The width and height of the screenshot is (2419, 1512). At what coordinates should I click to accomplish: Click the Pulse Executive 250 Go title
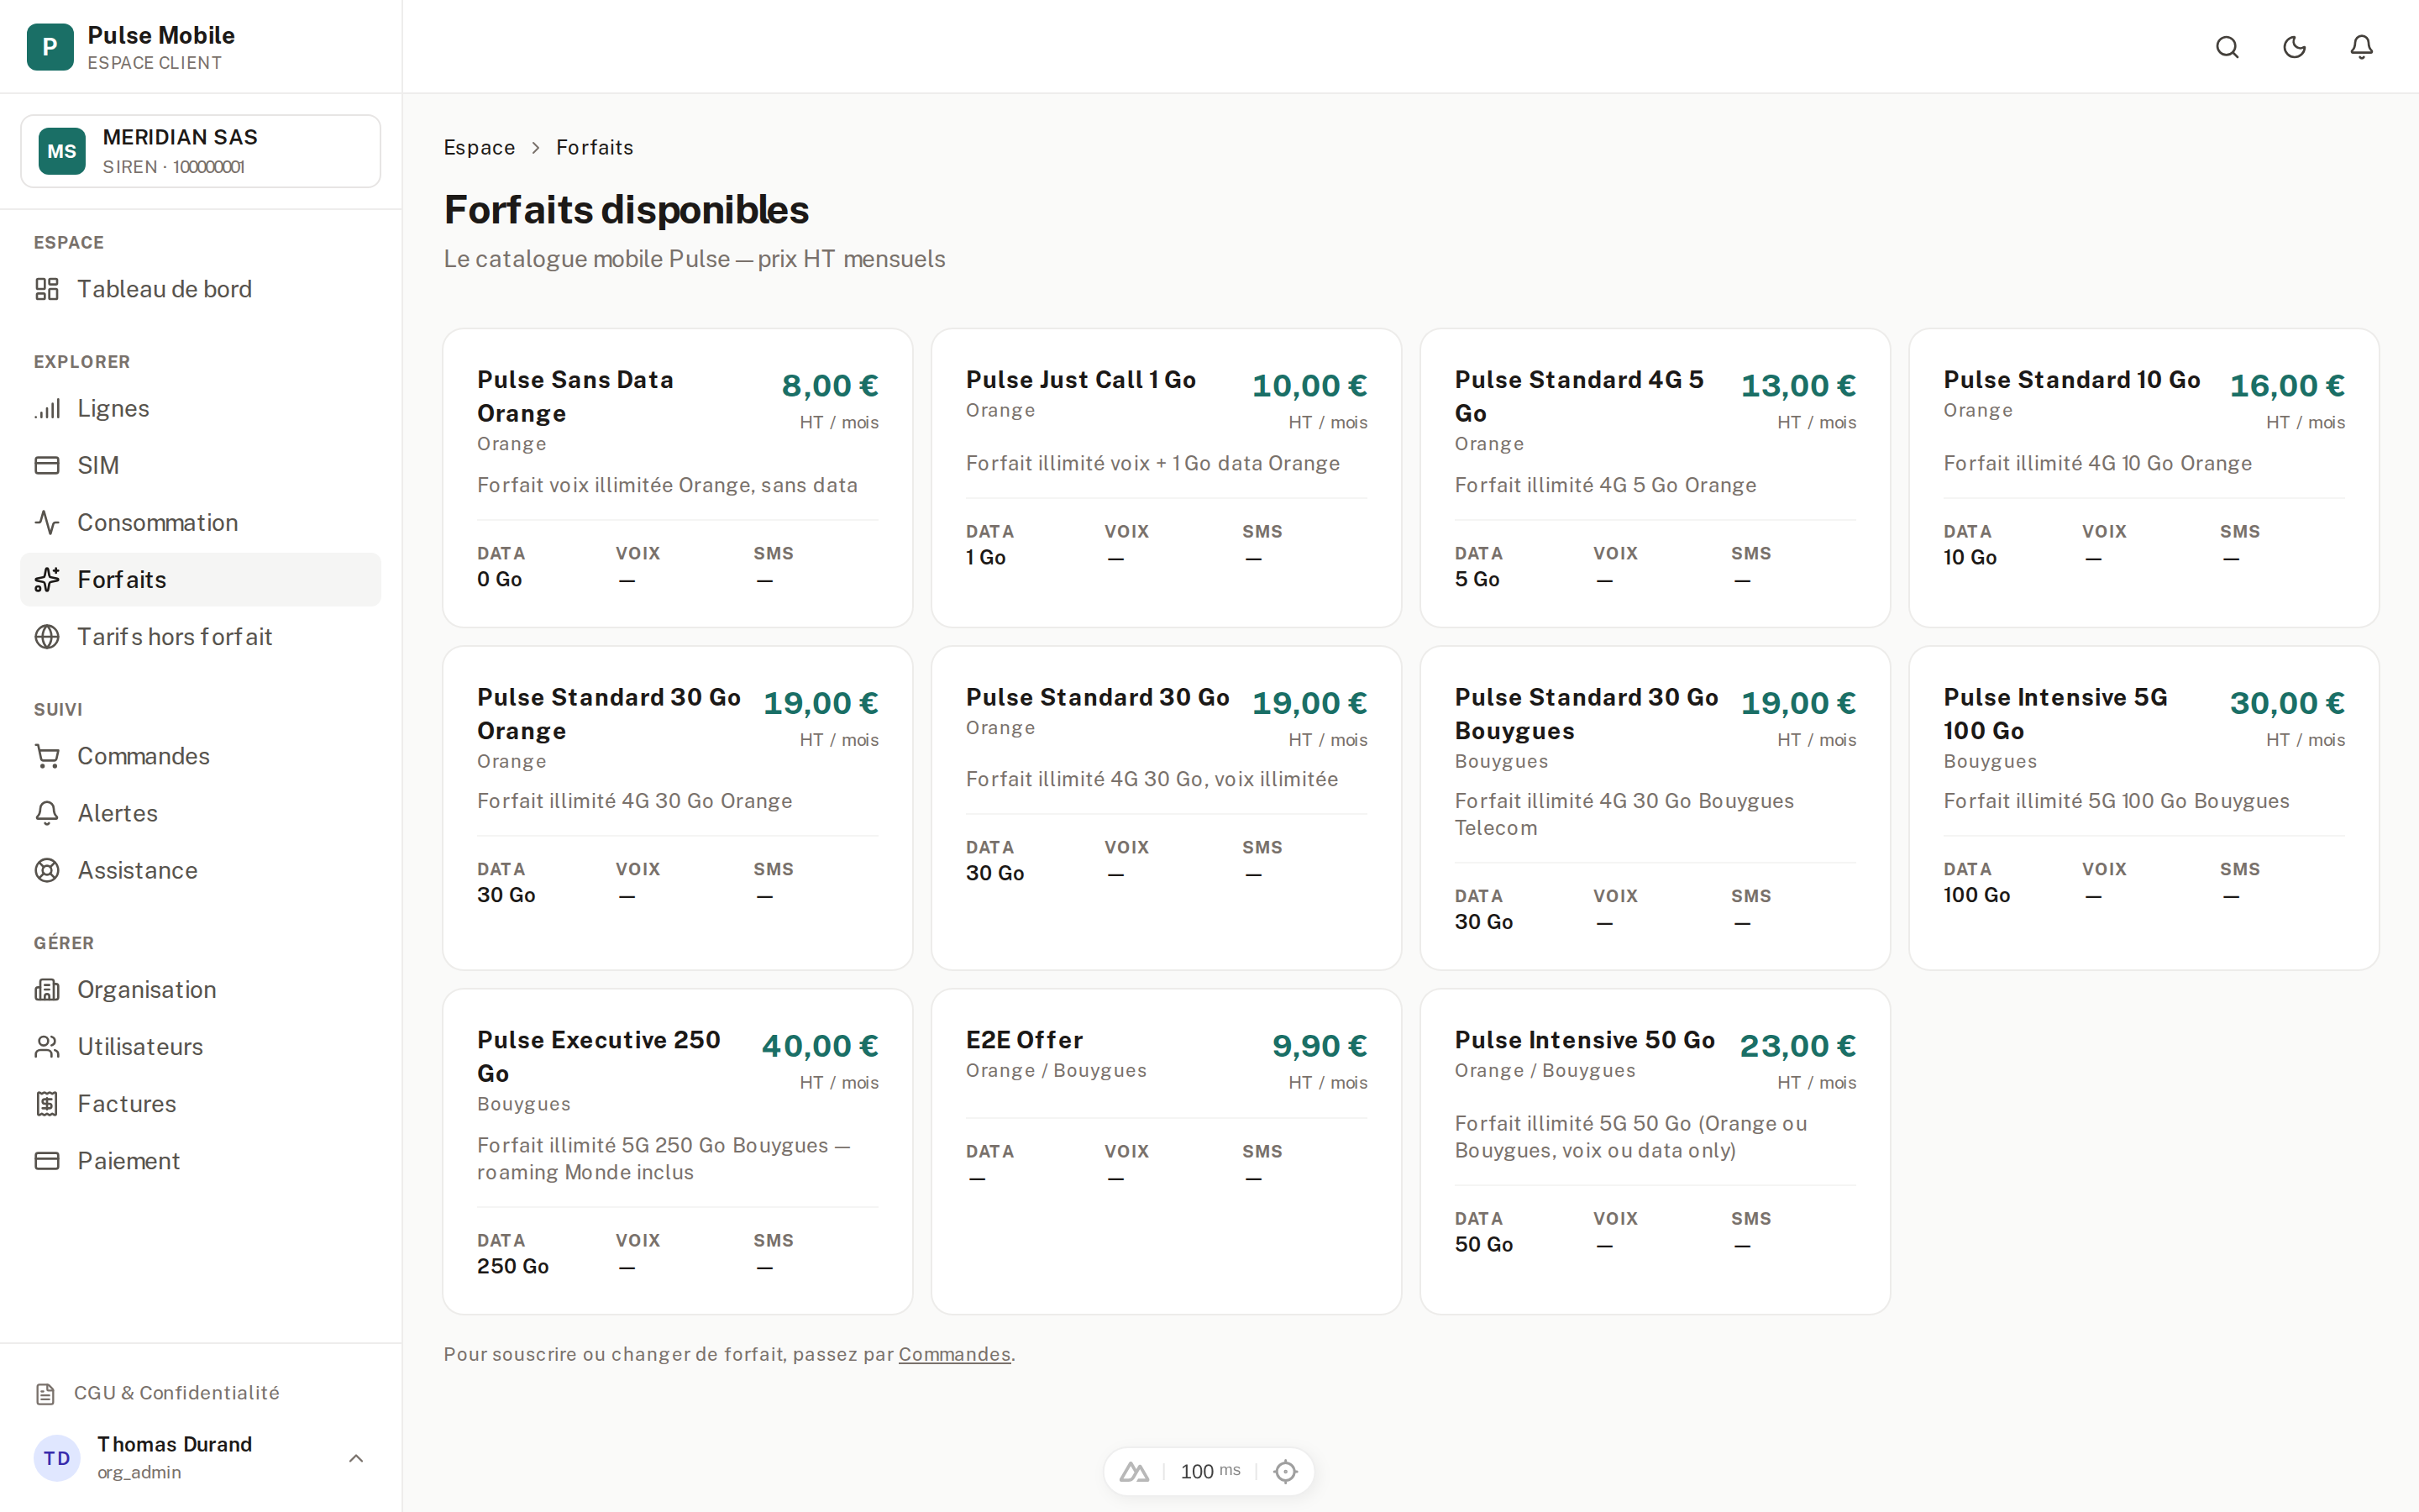[598, 1056]
